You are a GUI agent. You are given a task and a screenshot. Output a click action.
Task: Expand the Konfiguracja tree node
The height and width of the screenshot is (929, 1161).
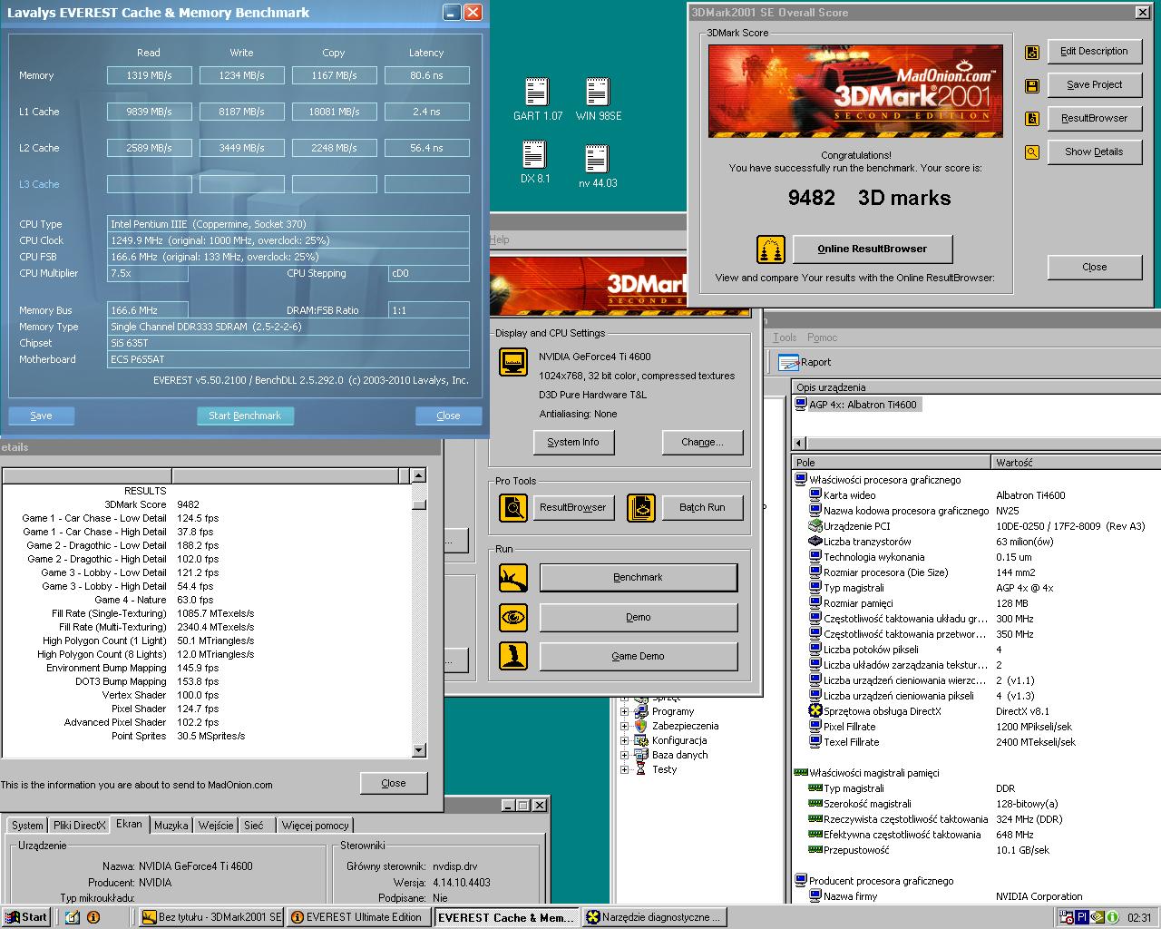pos(624,740)
